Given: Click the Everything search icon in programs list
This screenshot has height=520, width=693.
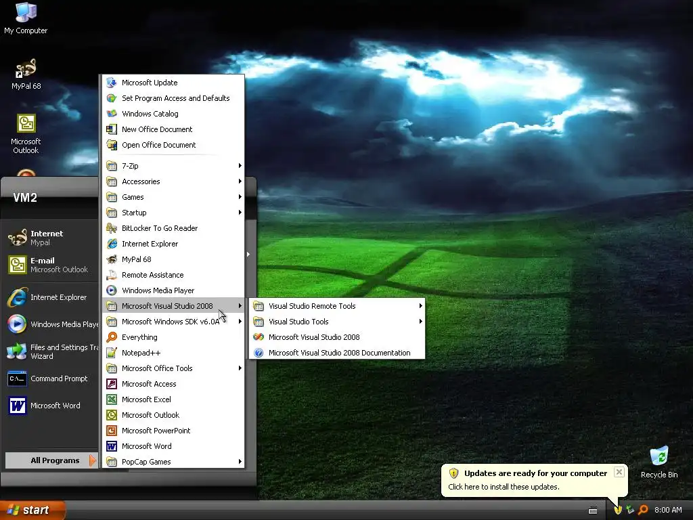Looking at the screenshot, I should pyautogui.click(x=112, y=337).
